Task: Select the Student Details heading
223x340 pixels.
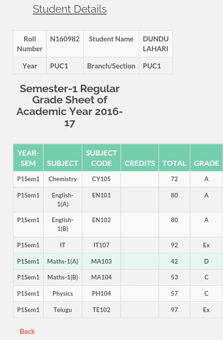Action: pyautogui.click(x=70, y=9)
